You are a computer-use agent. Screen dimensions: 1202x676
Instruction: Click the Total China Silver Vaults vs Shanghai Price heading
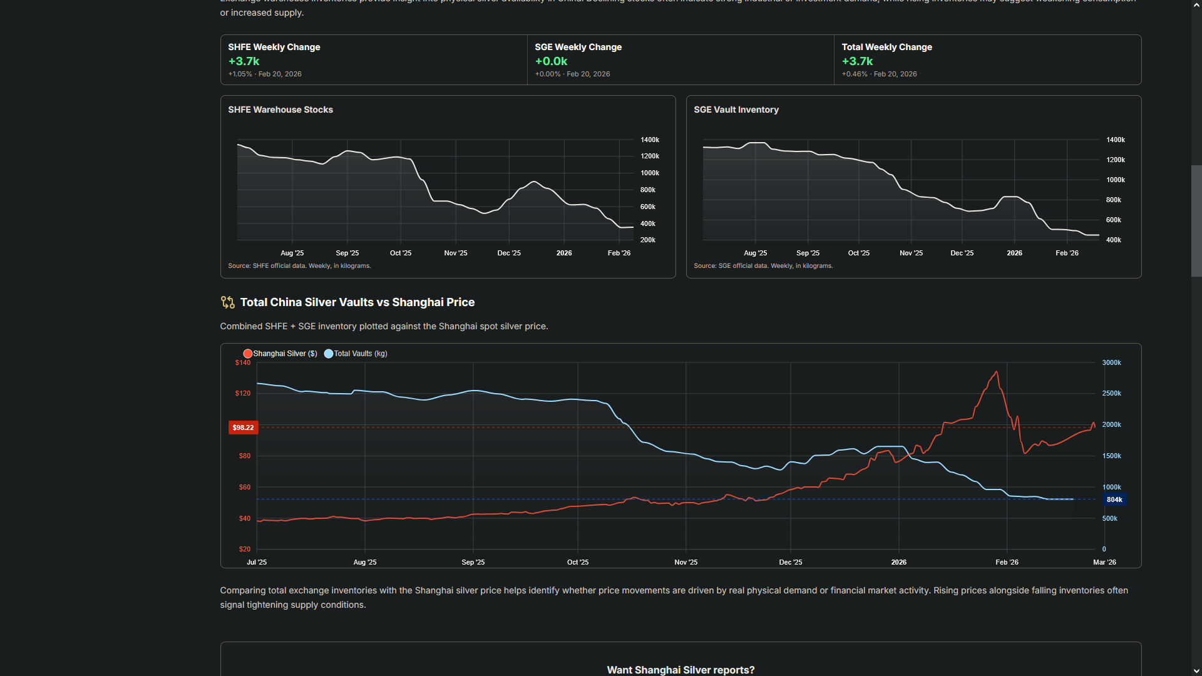click(x=357, y=302)
